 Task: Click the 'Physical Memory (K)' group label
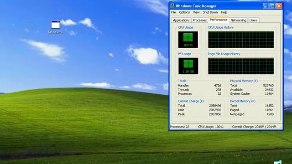pyautogui.click(x=244, y=81)
